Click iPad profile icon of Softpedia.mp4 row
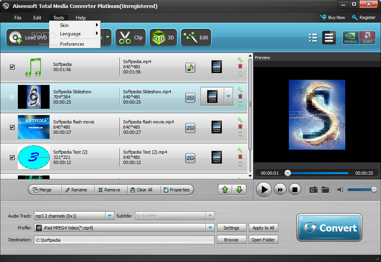The width and height of the screenshot is (381, 262). point(217,67)
